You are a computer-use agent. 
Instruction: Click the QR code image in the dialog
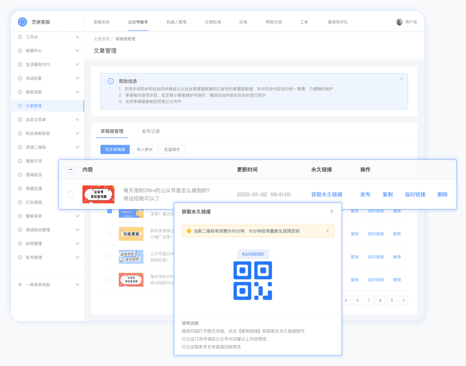click(253, 281)
